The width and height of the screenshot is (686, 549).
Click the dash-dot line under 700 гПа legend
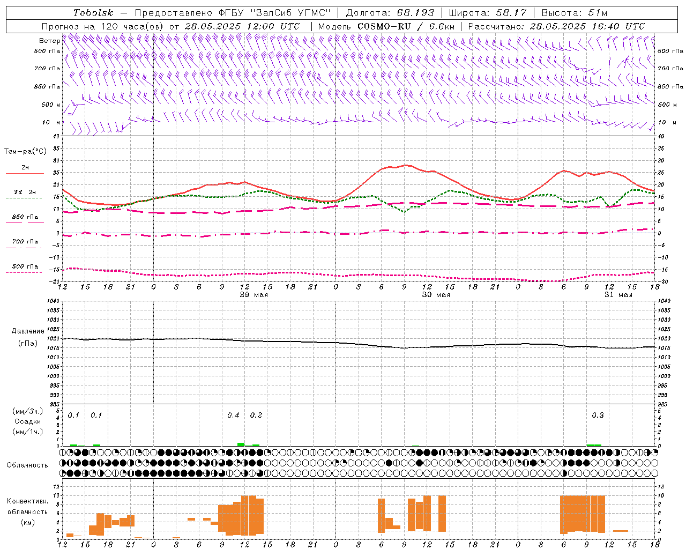(x=24, y=248)
